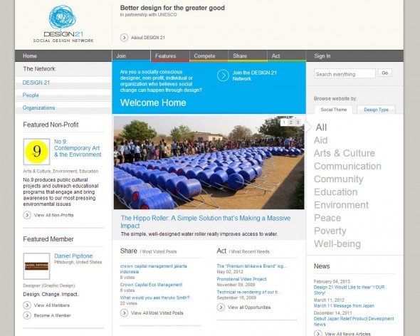Click View All News Articles text

point(347,334)
